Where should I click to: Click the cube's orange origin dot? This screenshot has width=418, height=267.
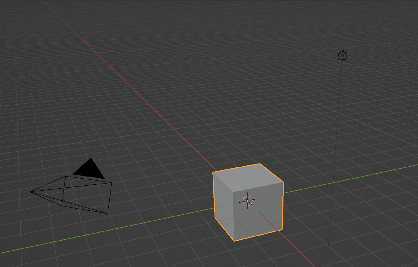tap(247, 201)
